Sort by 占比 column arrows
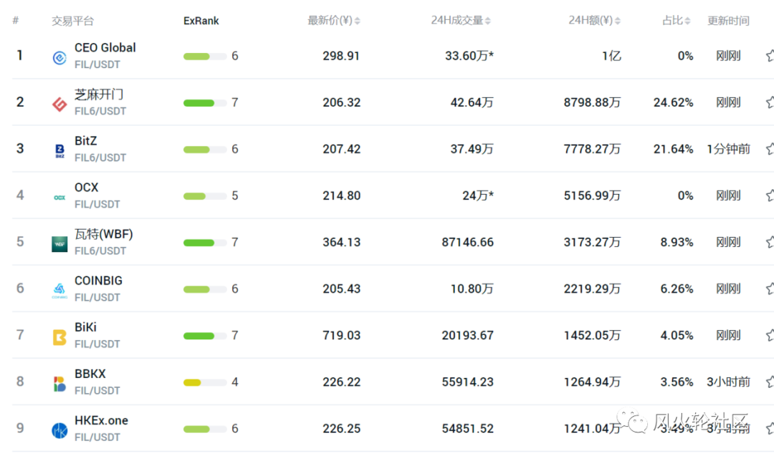 (x=687, y=21)
